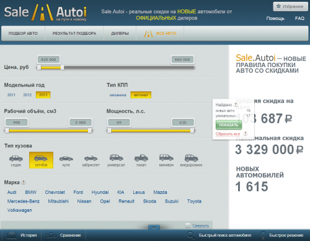Toggle автомат transmission type
310x241 pixels.
tap(141, 95)
